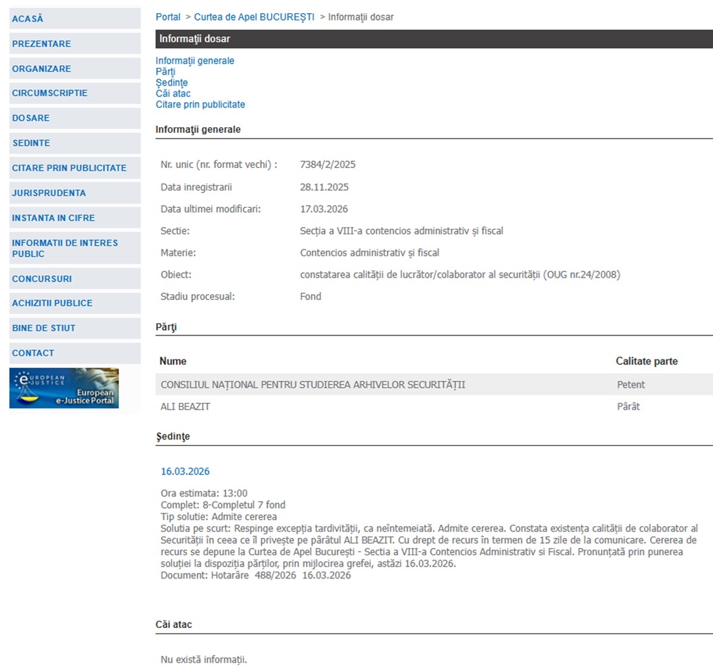
Task: Open the Curtea de Apel BUCUREȘTI breadcrumb
Action: (x=254, y=17)
